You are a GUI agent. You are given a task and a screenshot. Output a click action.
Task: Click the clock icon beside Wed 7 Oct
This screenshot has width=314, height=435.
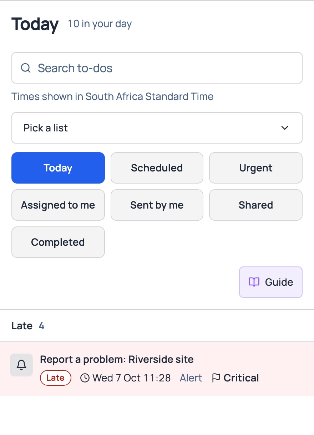[85, 378]
